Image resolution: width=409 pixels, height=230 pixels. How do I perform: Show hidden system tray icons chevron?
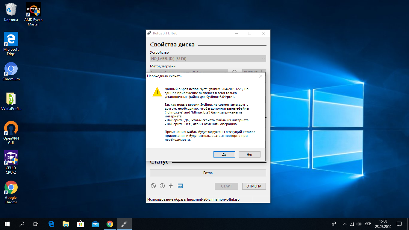(344, 224)
